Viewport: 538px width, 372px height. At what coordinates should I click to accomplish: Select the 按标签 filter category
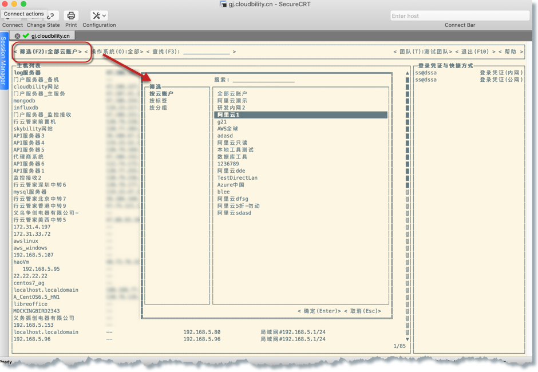pyautogui.click(x=158, y=101)
